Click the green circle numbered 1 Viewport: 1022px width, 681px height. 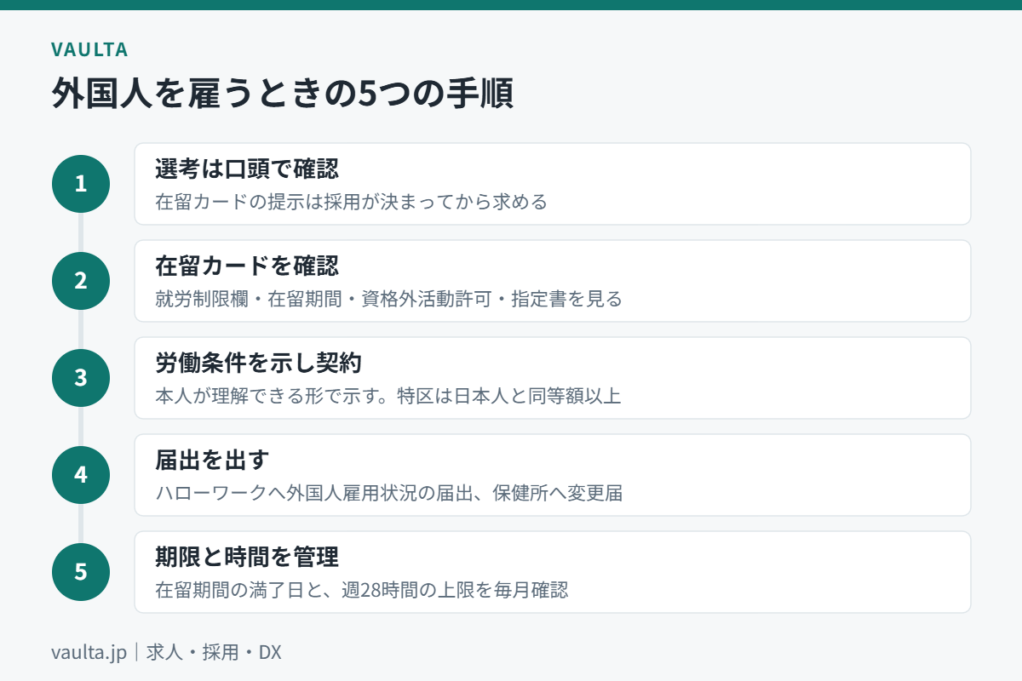click(x=81, y=184)
